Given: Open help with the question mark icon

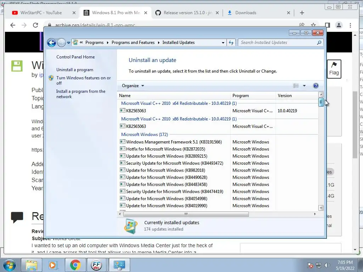Looking at the screenshot, I should (x=315, y=86).
